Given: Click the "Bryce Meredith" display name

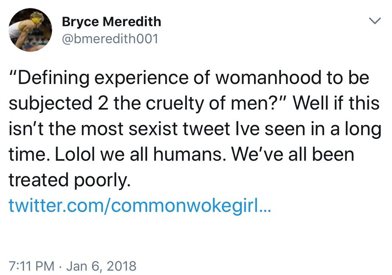Looking at the screenshot, I should [111, 22].
